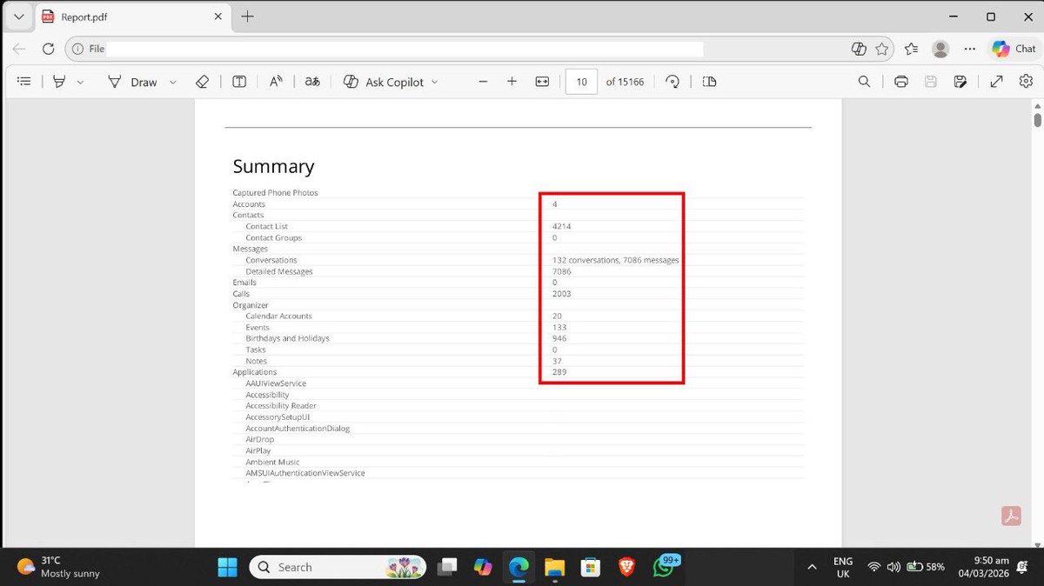Open the weather widget showing 31°C
Viewport: 1044px width, 586px height.
point(58,567)
